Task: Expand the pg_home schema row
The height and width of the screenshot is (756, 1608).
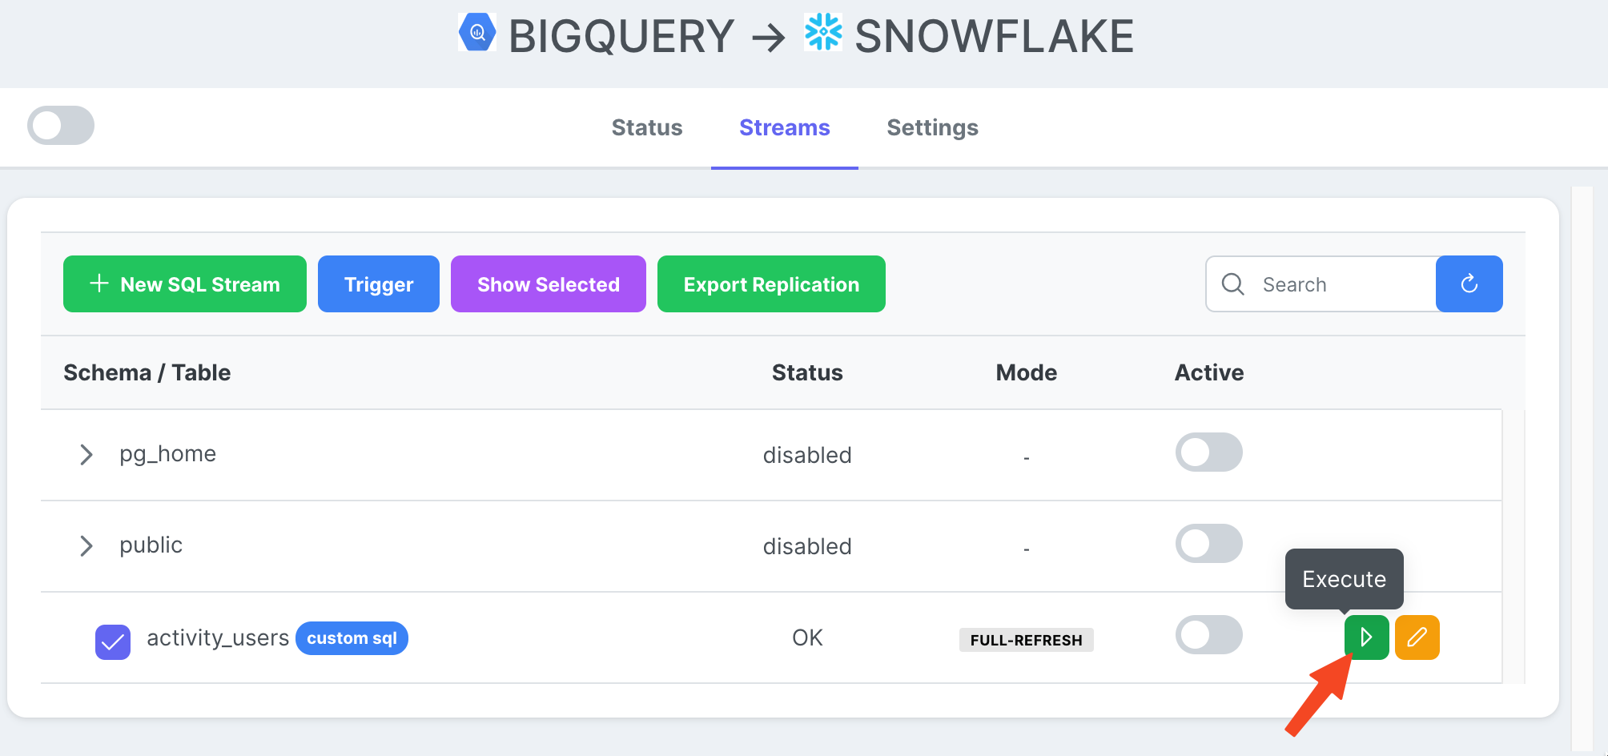Action: pos(86,455)
